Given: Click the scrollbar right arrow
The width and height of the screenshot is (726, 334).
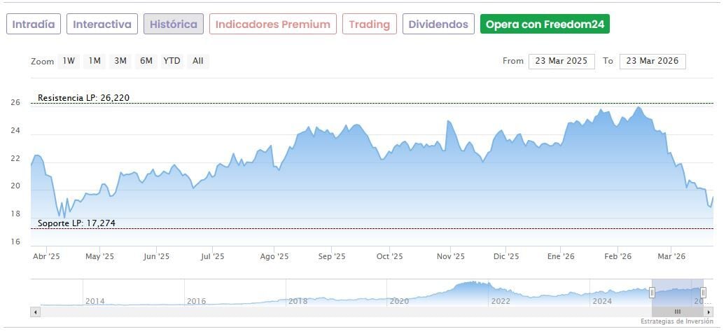Looking at the screenshot, I should pyautogui.click(x=708, y=312).
